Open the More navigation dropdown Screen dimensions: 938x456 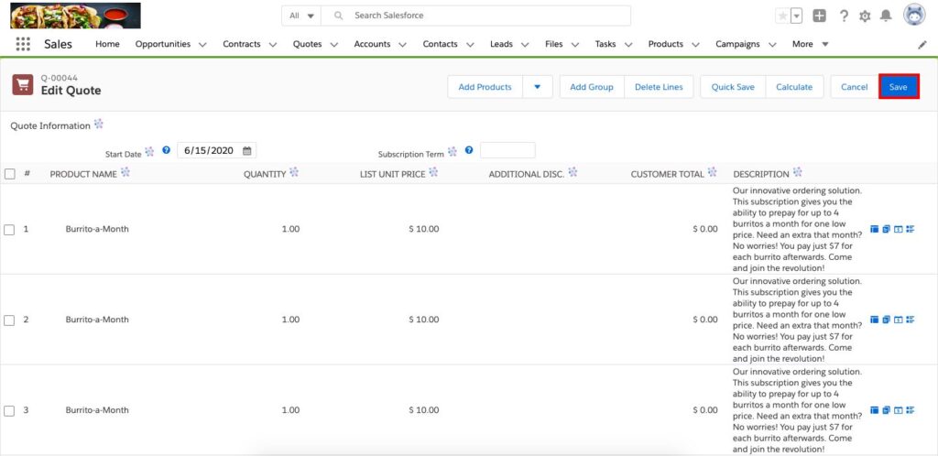(x=811, y=44)
